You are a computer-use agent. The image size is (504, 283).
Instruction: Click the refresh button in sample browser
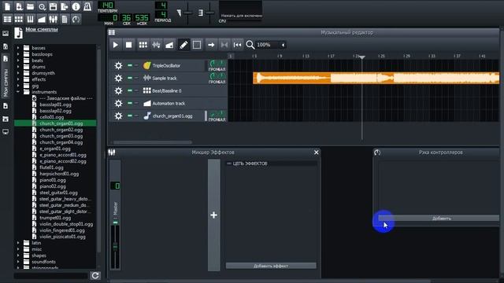95,275
